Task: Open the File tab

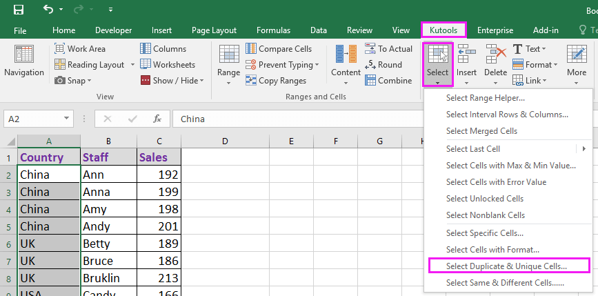Action: (20, 30)
